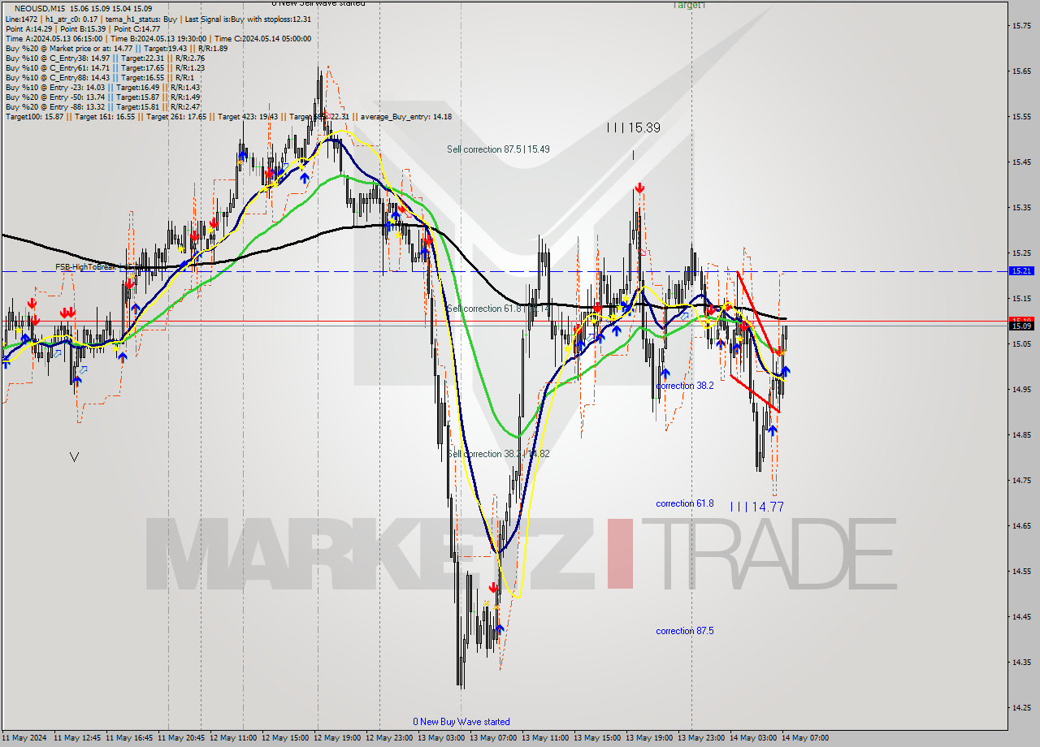Select the blue 'correction 38.2' label

685,386
